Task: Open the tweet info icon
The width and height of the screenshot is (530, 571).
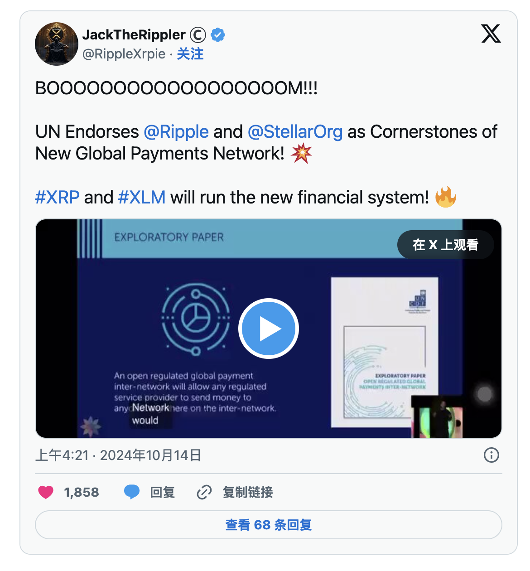Action: 491,455
